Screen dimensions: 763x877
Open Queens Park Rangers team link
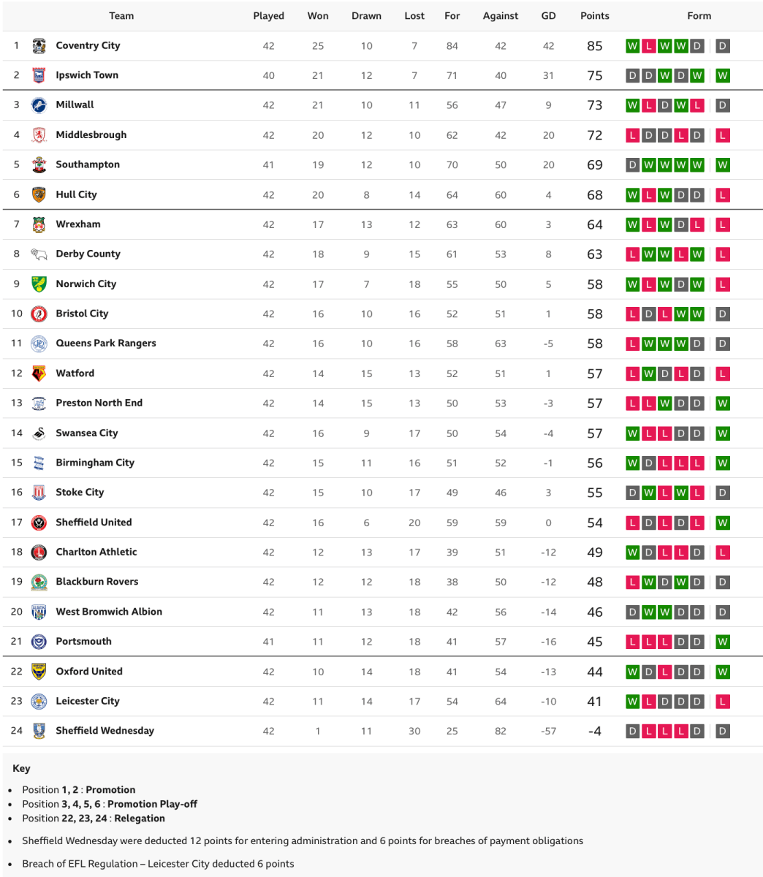point(105,343)
